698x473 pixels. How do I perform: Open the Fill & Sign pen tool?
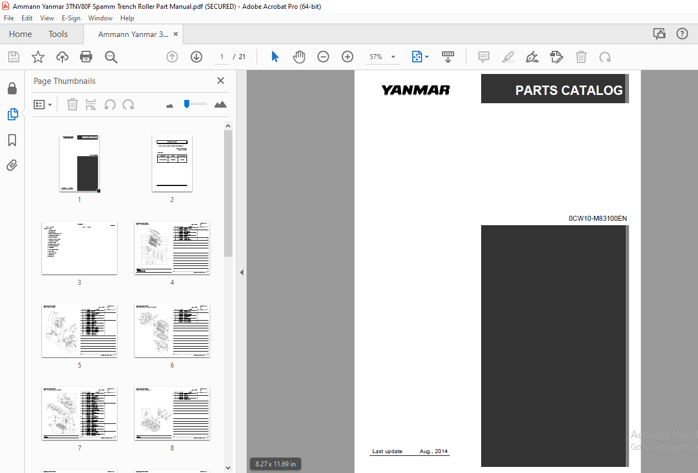point(532,57)
